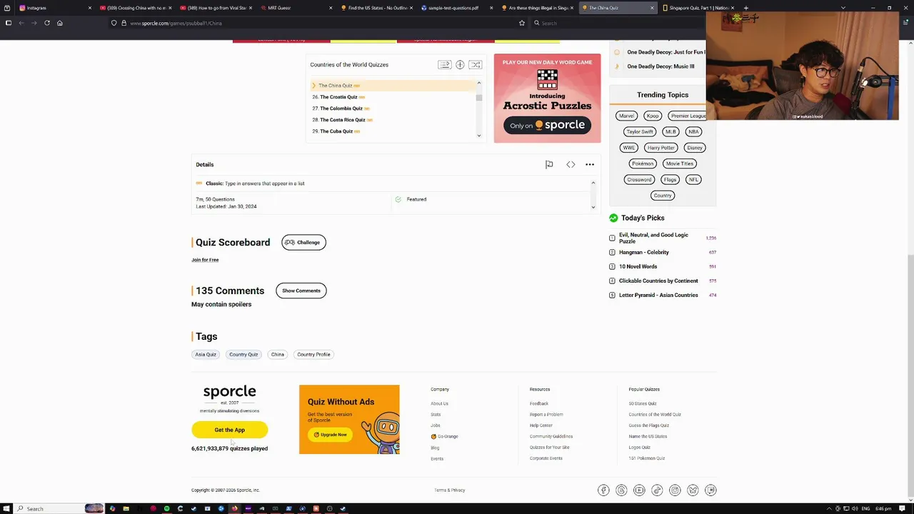The height and width of the screenshot is (514, 914).
Task: Open The Colombia Quiz in playlist
Action: pos(341,109)
